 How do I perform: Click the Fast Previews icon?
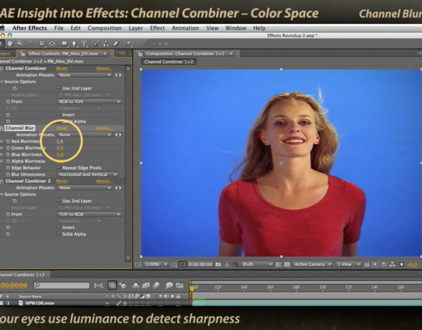[x=375, y=264]
